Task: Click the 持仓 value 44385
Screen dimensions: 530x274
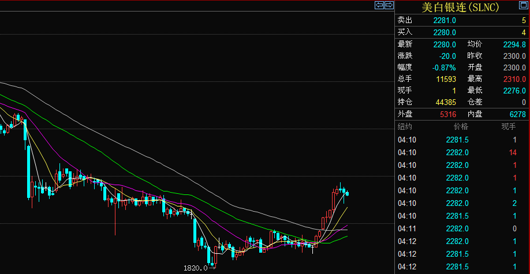Action: pyautogui.click(x=446, y=102)
